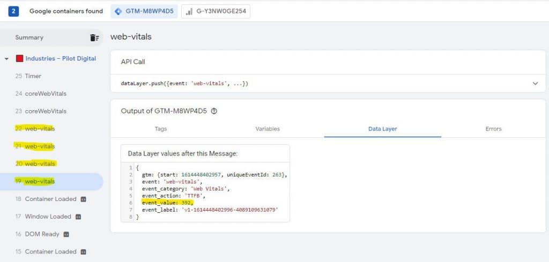Viewport: 549px width, 262px height.
Task: Switch to the Variables tab
Action: point(268,129)
